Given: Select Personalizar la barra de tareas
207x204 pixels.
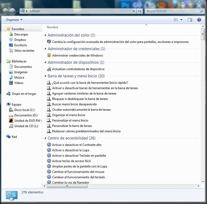Looking at the screenshot, I should [x=72, y=126].
